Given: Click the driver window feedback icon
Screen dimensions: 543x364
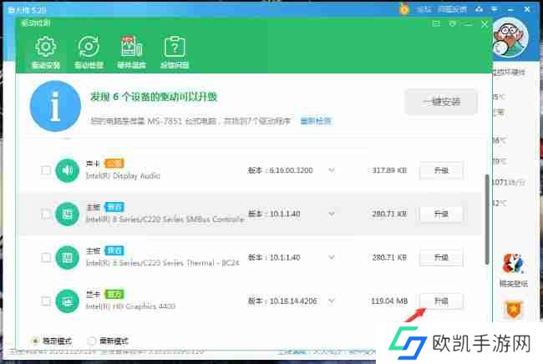Looking at the screenshot, I should click(436, 23).
